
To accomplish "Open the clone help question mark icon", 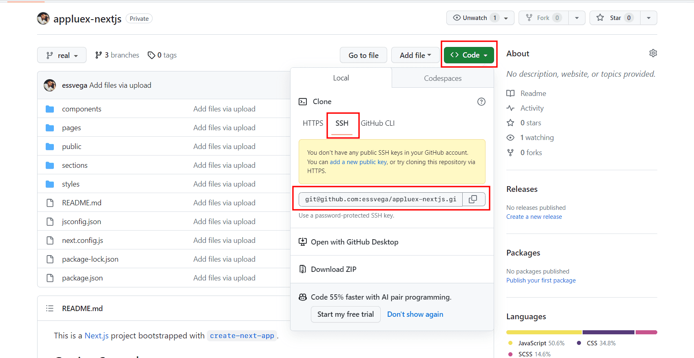I will coord(481,102).
